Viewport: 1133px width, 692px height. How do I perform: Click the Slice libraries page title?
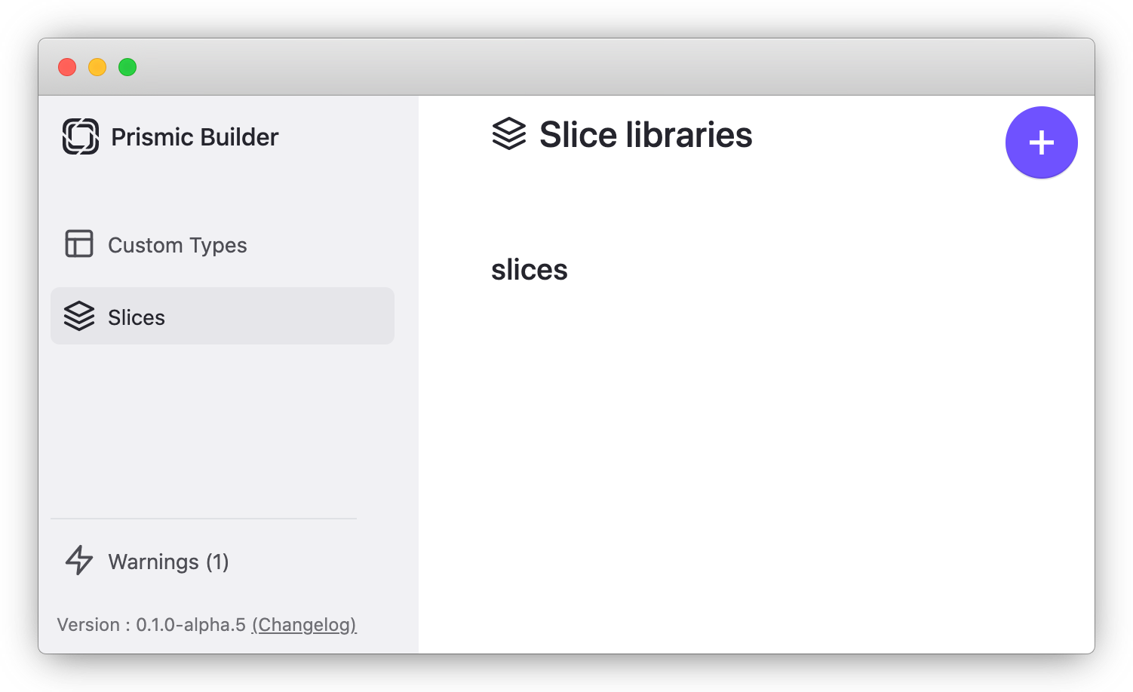click(x=645, y=135)
